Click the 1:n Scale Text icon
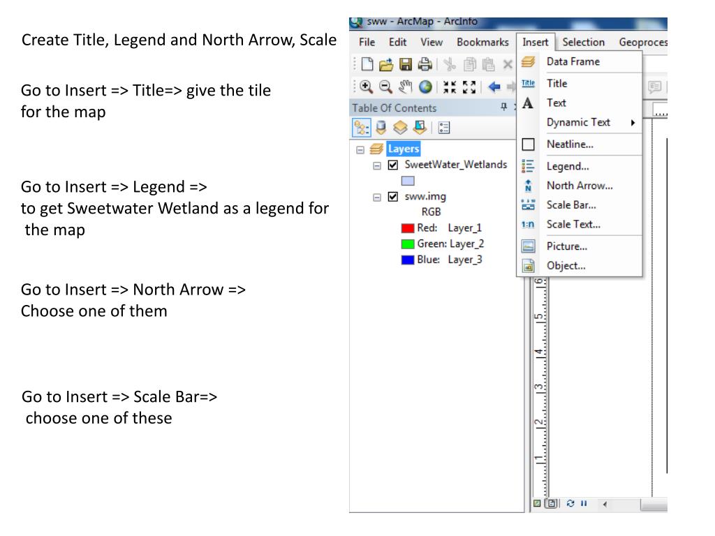Image resolution: width=715 pixels, height=536 pixels. point(528,224)
